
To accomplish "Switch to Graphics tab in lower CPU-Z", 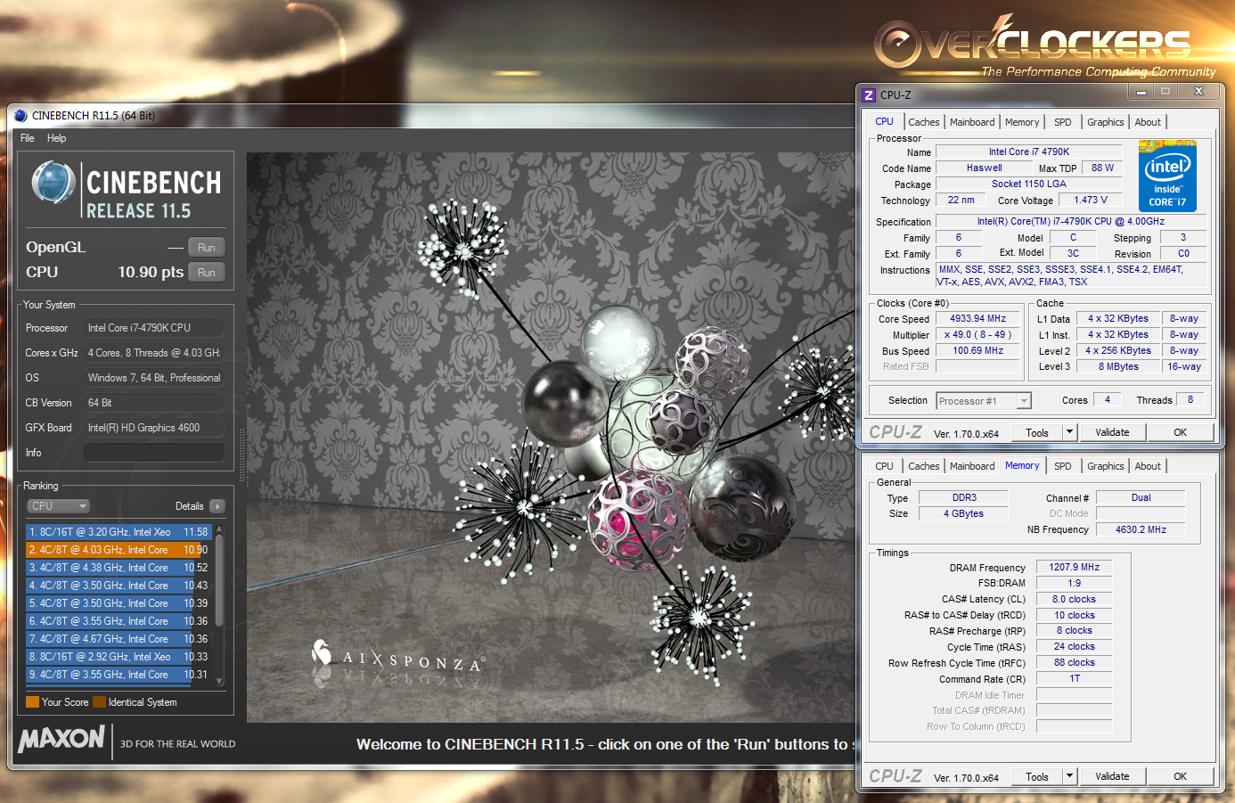I will 1106,466.
